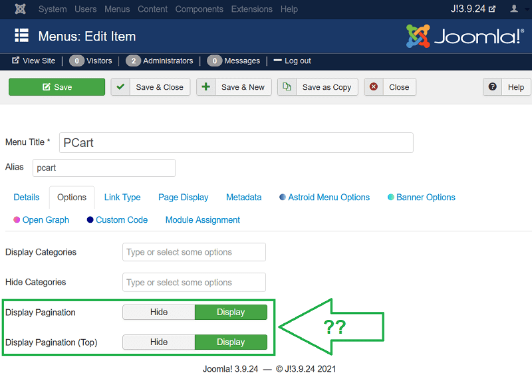Click the green checkmark Save & Close icon

(x=120, y=87)
